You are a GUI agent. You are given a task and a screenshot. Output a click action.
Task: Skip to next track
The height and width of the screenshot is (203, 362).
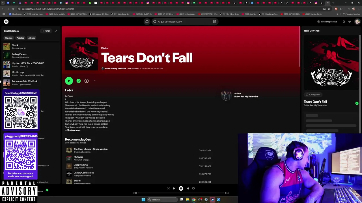(x=188, y=188)
